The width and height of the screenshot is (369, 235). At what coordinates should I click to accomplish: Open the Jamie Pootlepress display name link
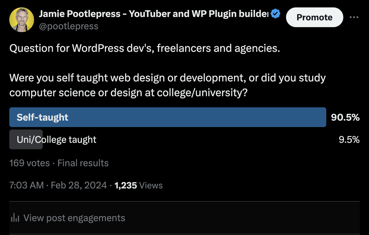154,14
